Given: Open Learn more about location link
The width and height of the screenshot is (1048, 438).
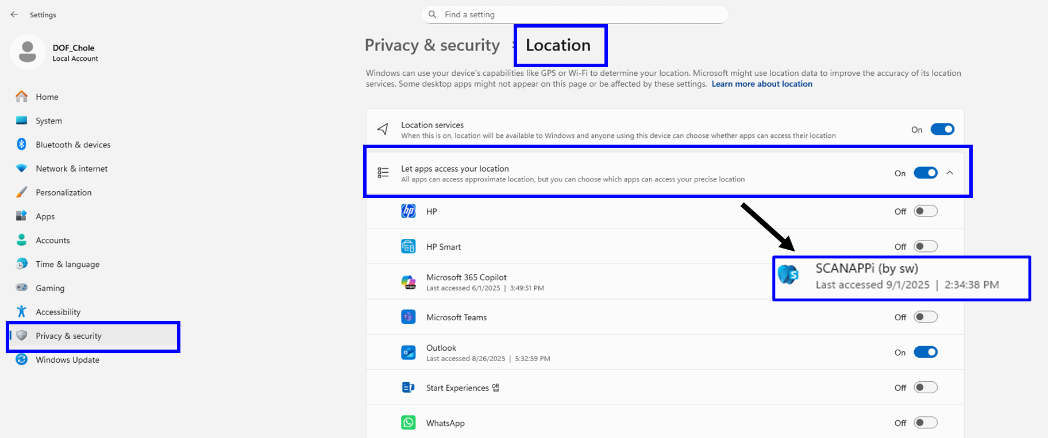Looking at the screenshot, I should tap(761, 84).
